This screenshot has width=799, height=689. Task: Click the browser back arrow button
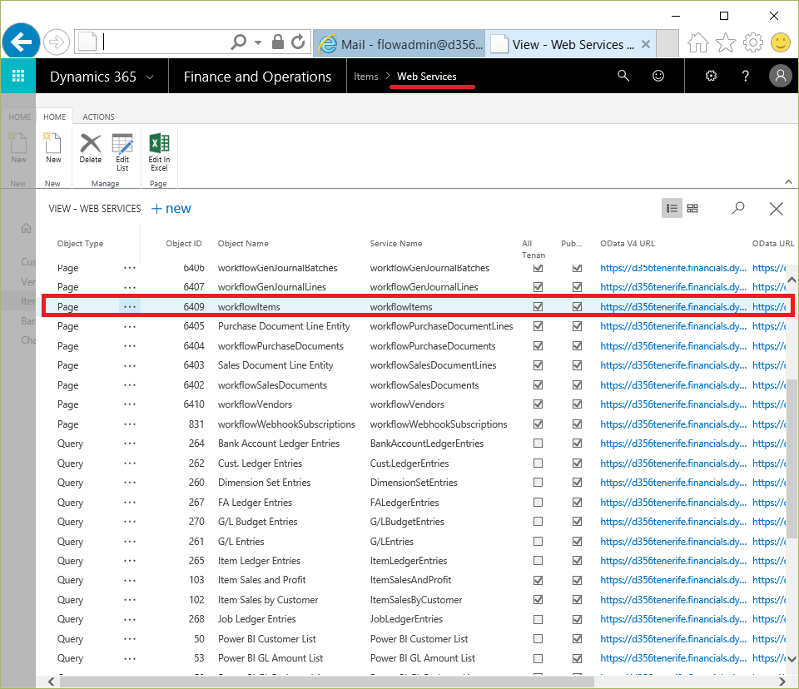click(21, 42)
